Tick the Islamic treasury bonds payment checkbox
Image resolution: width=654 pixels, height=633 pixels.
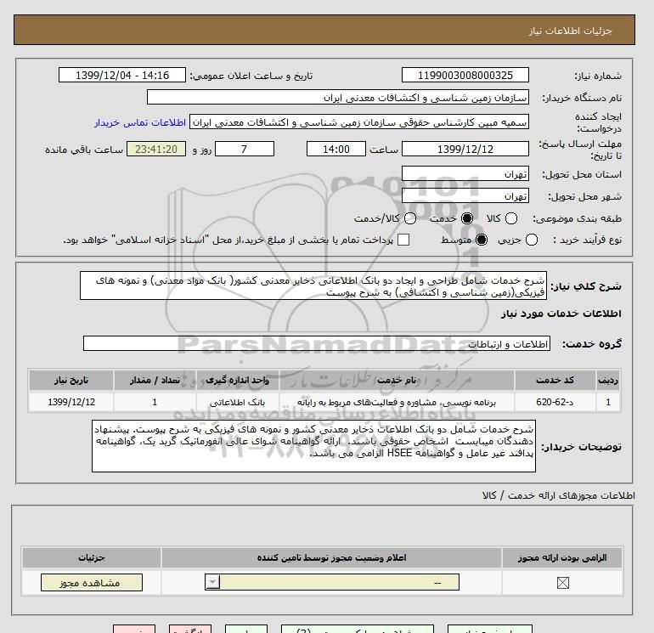(403, 240)
